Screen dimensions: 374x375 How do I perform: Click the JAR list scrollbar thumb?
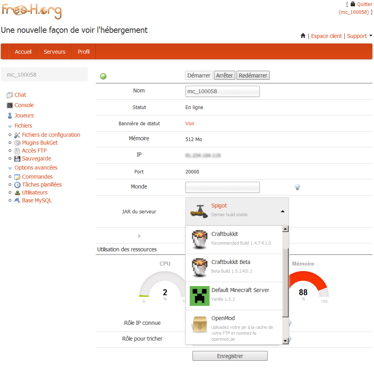(285, 283)
